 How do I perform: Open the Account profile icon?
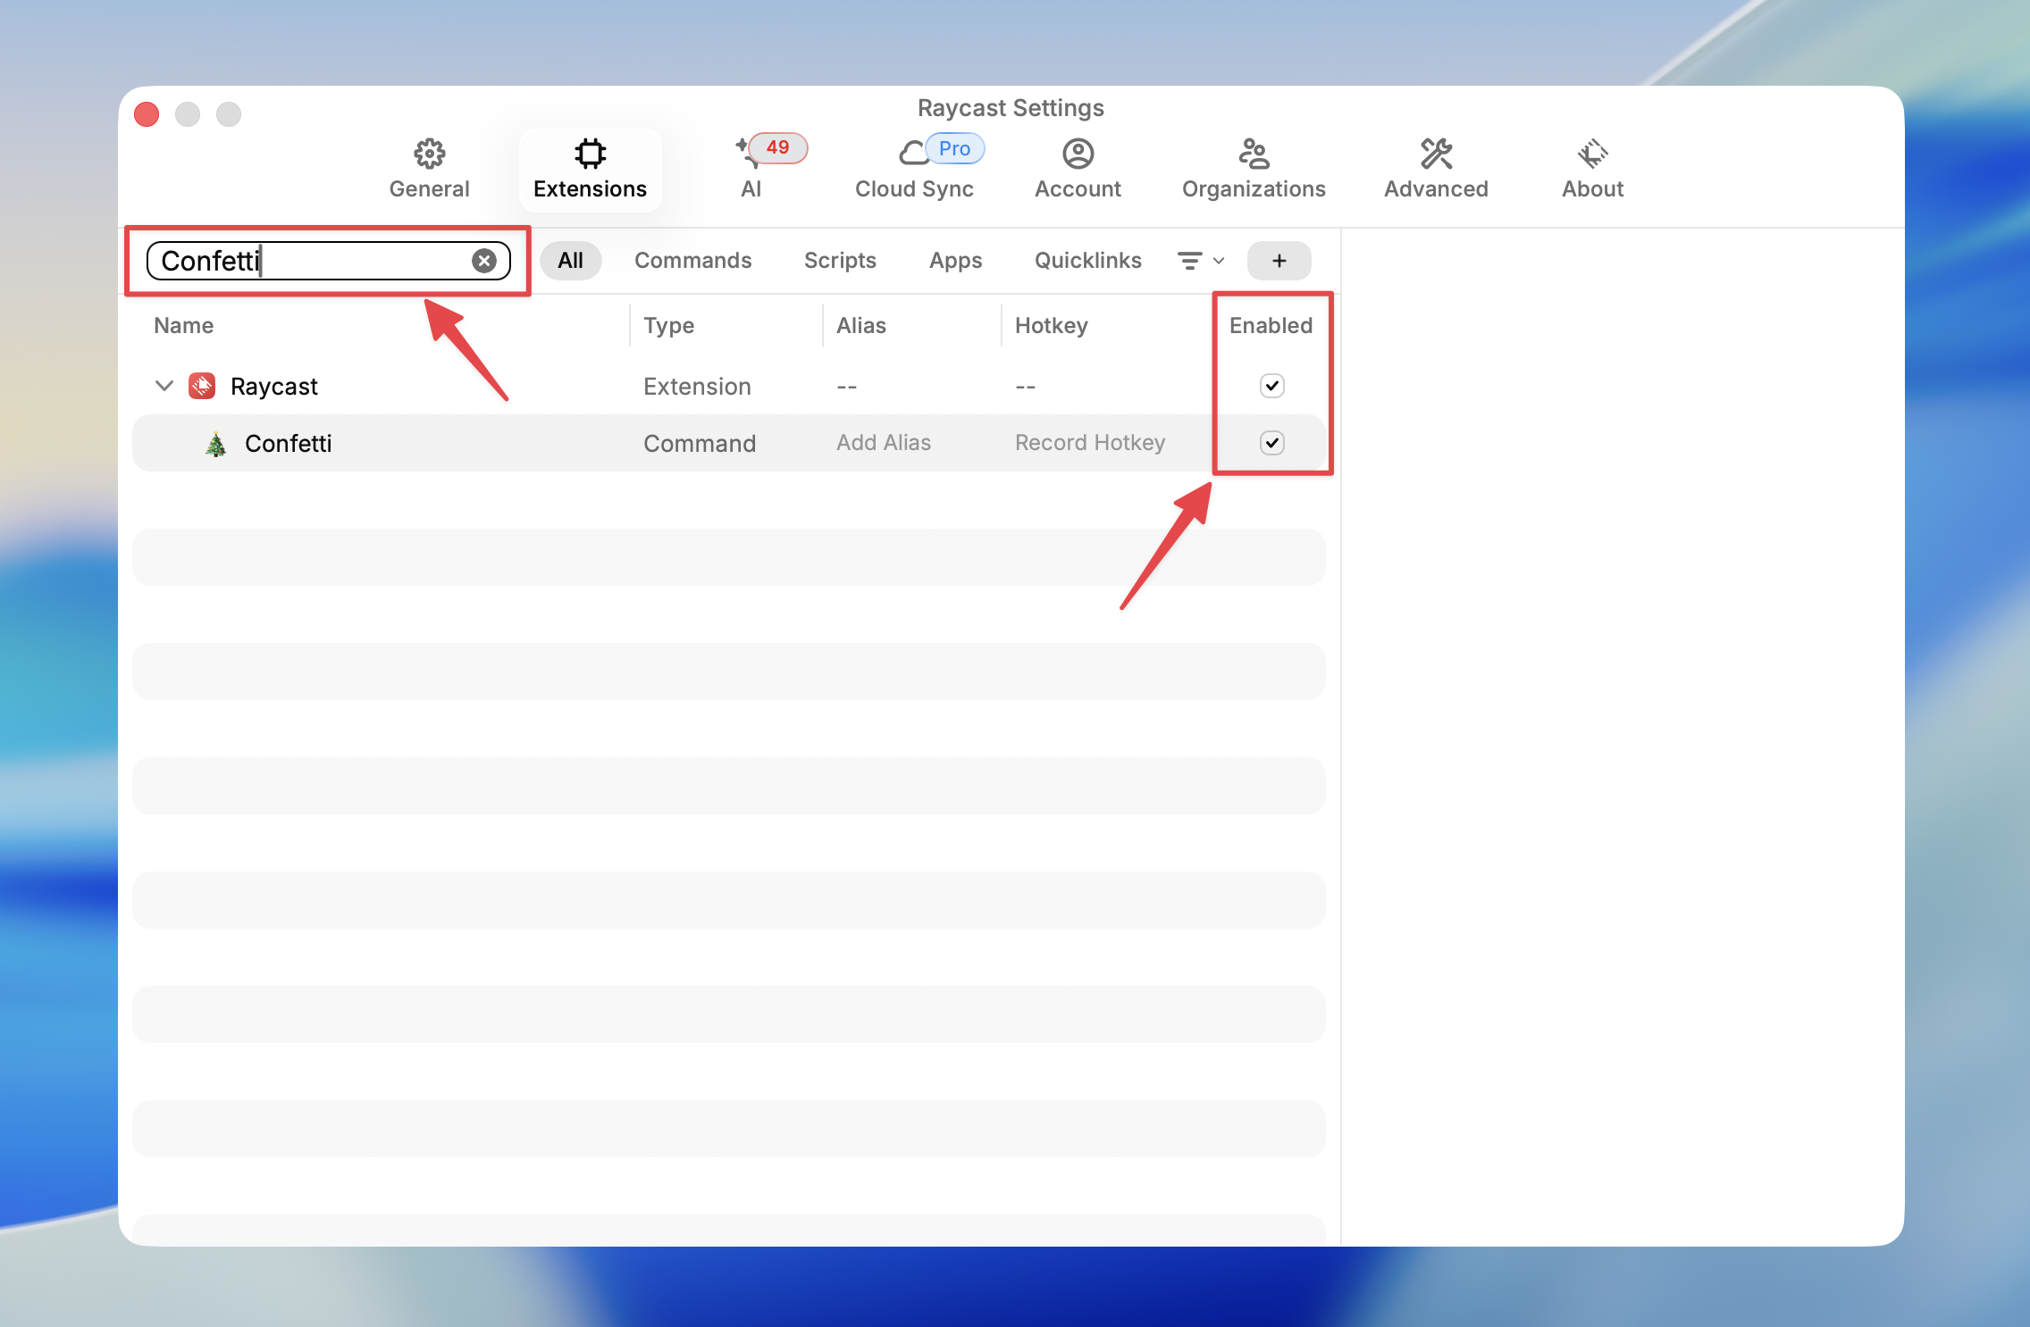[1078, 154]
